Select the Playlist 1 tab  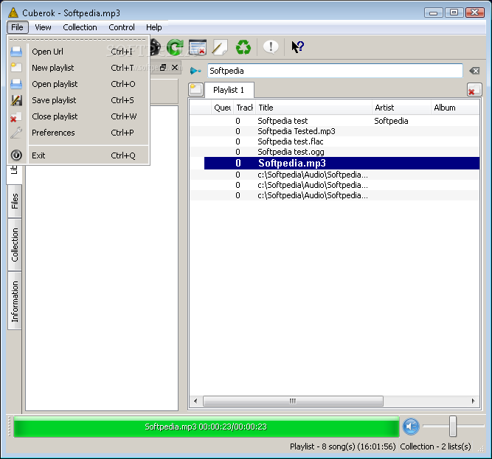point(229,90)
